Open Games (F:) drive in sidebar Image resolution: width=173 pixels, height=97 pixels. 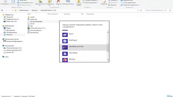click(x=9, y=53)
